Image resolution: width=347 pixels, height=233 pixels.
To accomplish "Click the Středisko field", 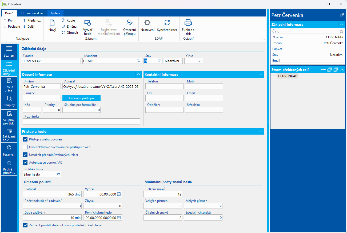I will pyautogui.click(x=204, y=110).
